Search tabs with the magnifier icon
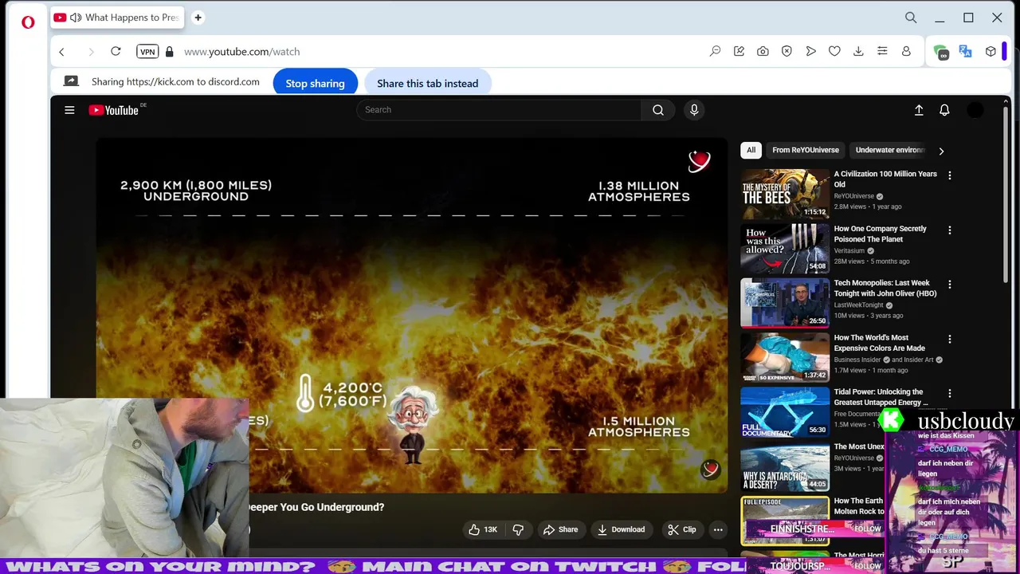 (911, 18)
